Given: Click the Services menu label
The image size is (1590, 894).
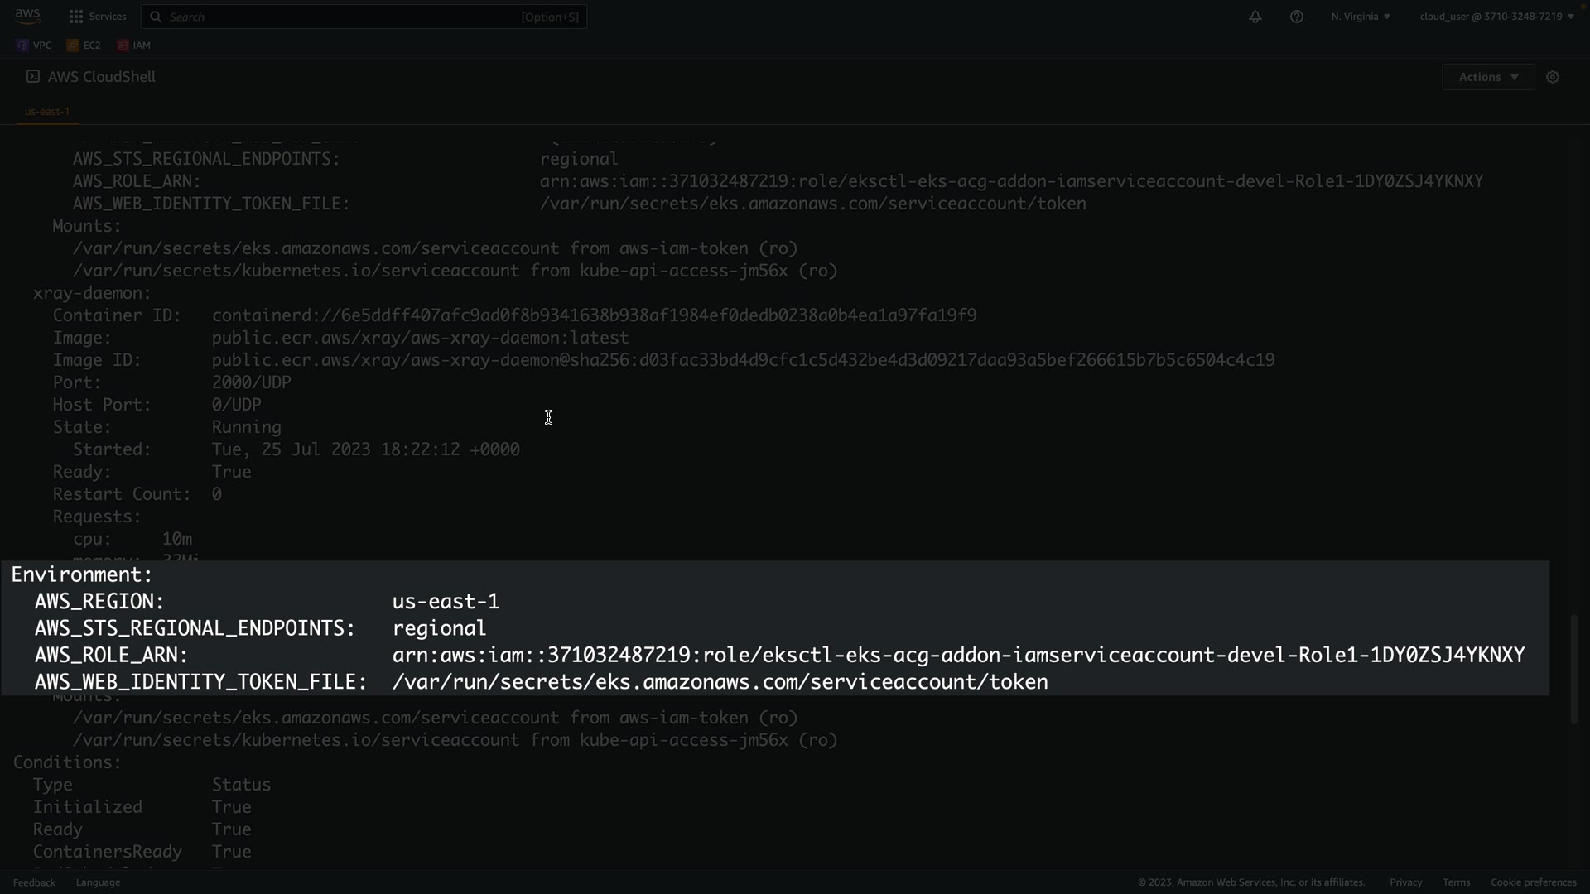Looking at the screenshot, I should pyautogui.click(x=108, y=17).
